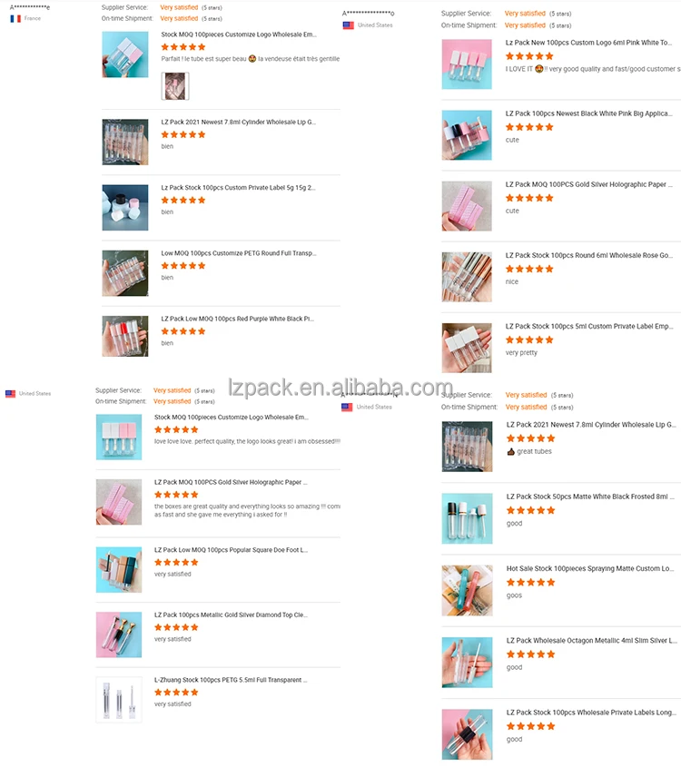Click the heart-eyes emoji in 'I LOVE IT' review
Viewport: 681px width, 777px height.
click(538, 69)
